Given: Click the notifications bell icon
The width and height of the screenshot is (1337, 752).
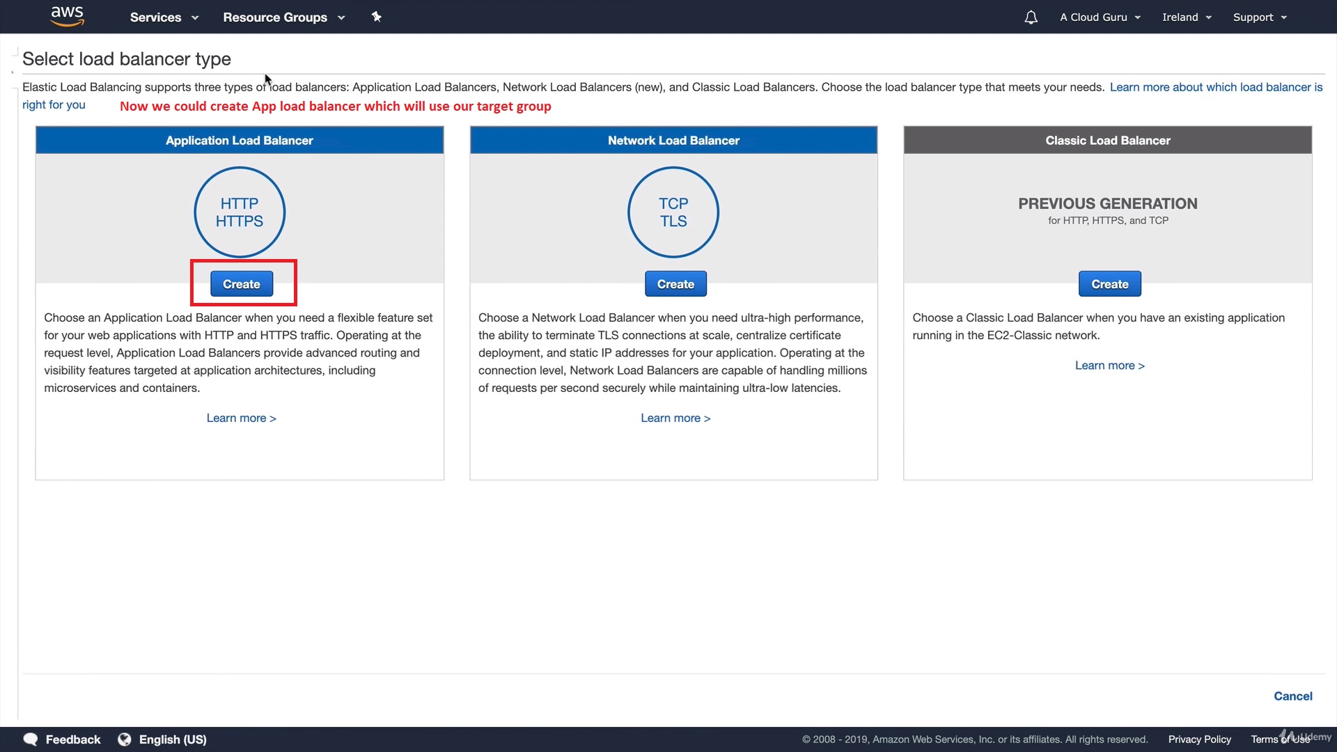Looking at the screenshot, I should (1031, 17).
